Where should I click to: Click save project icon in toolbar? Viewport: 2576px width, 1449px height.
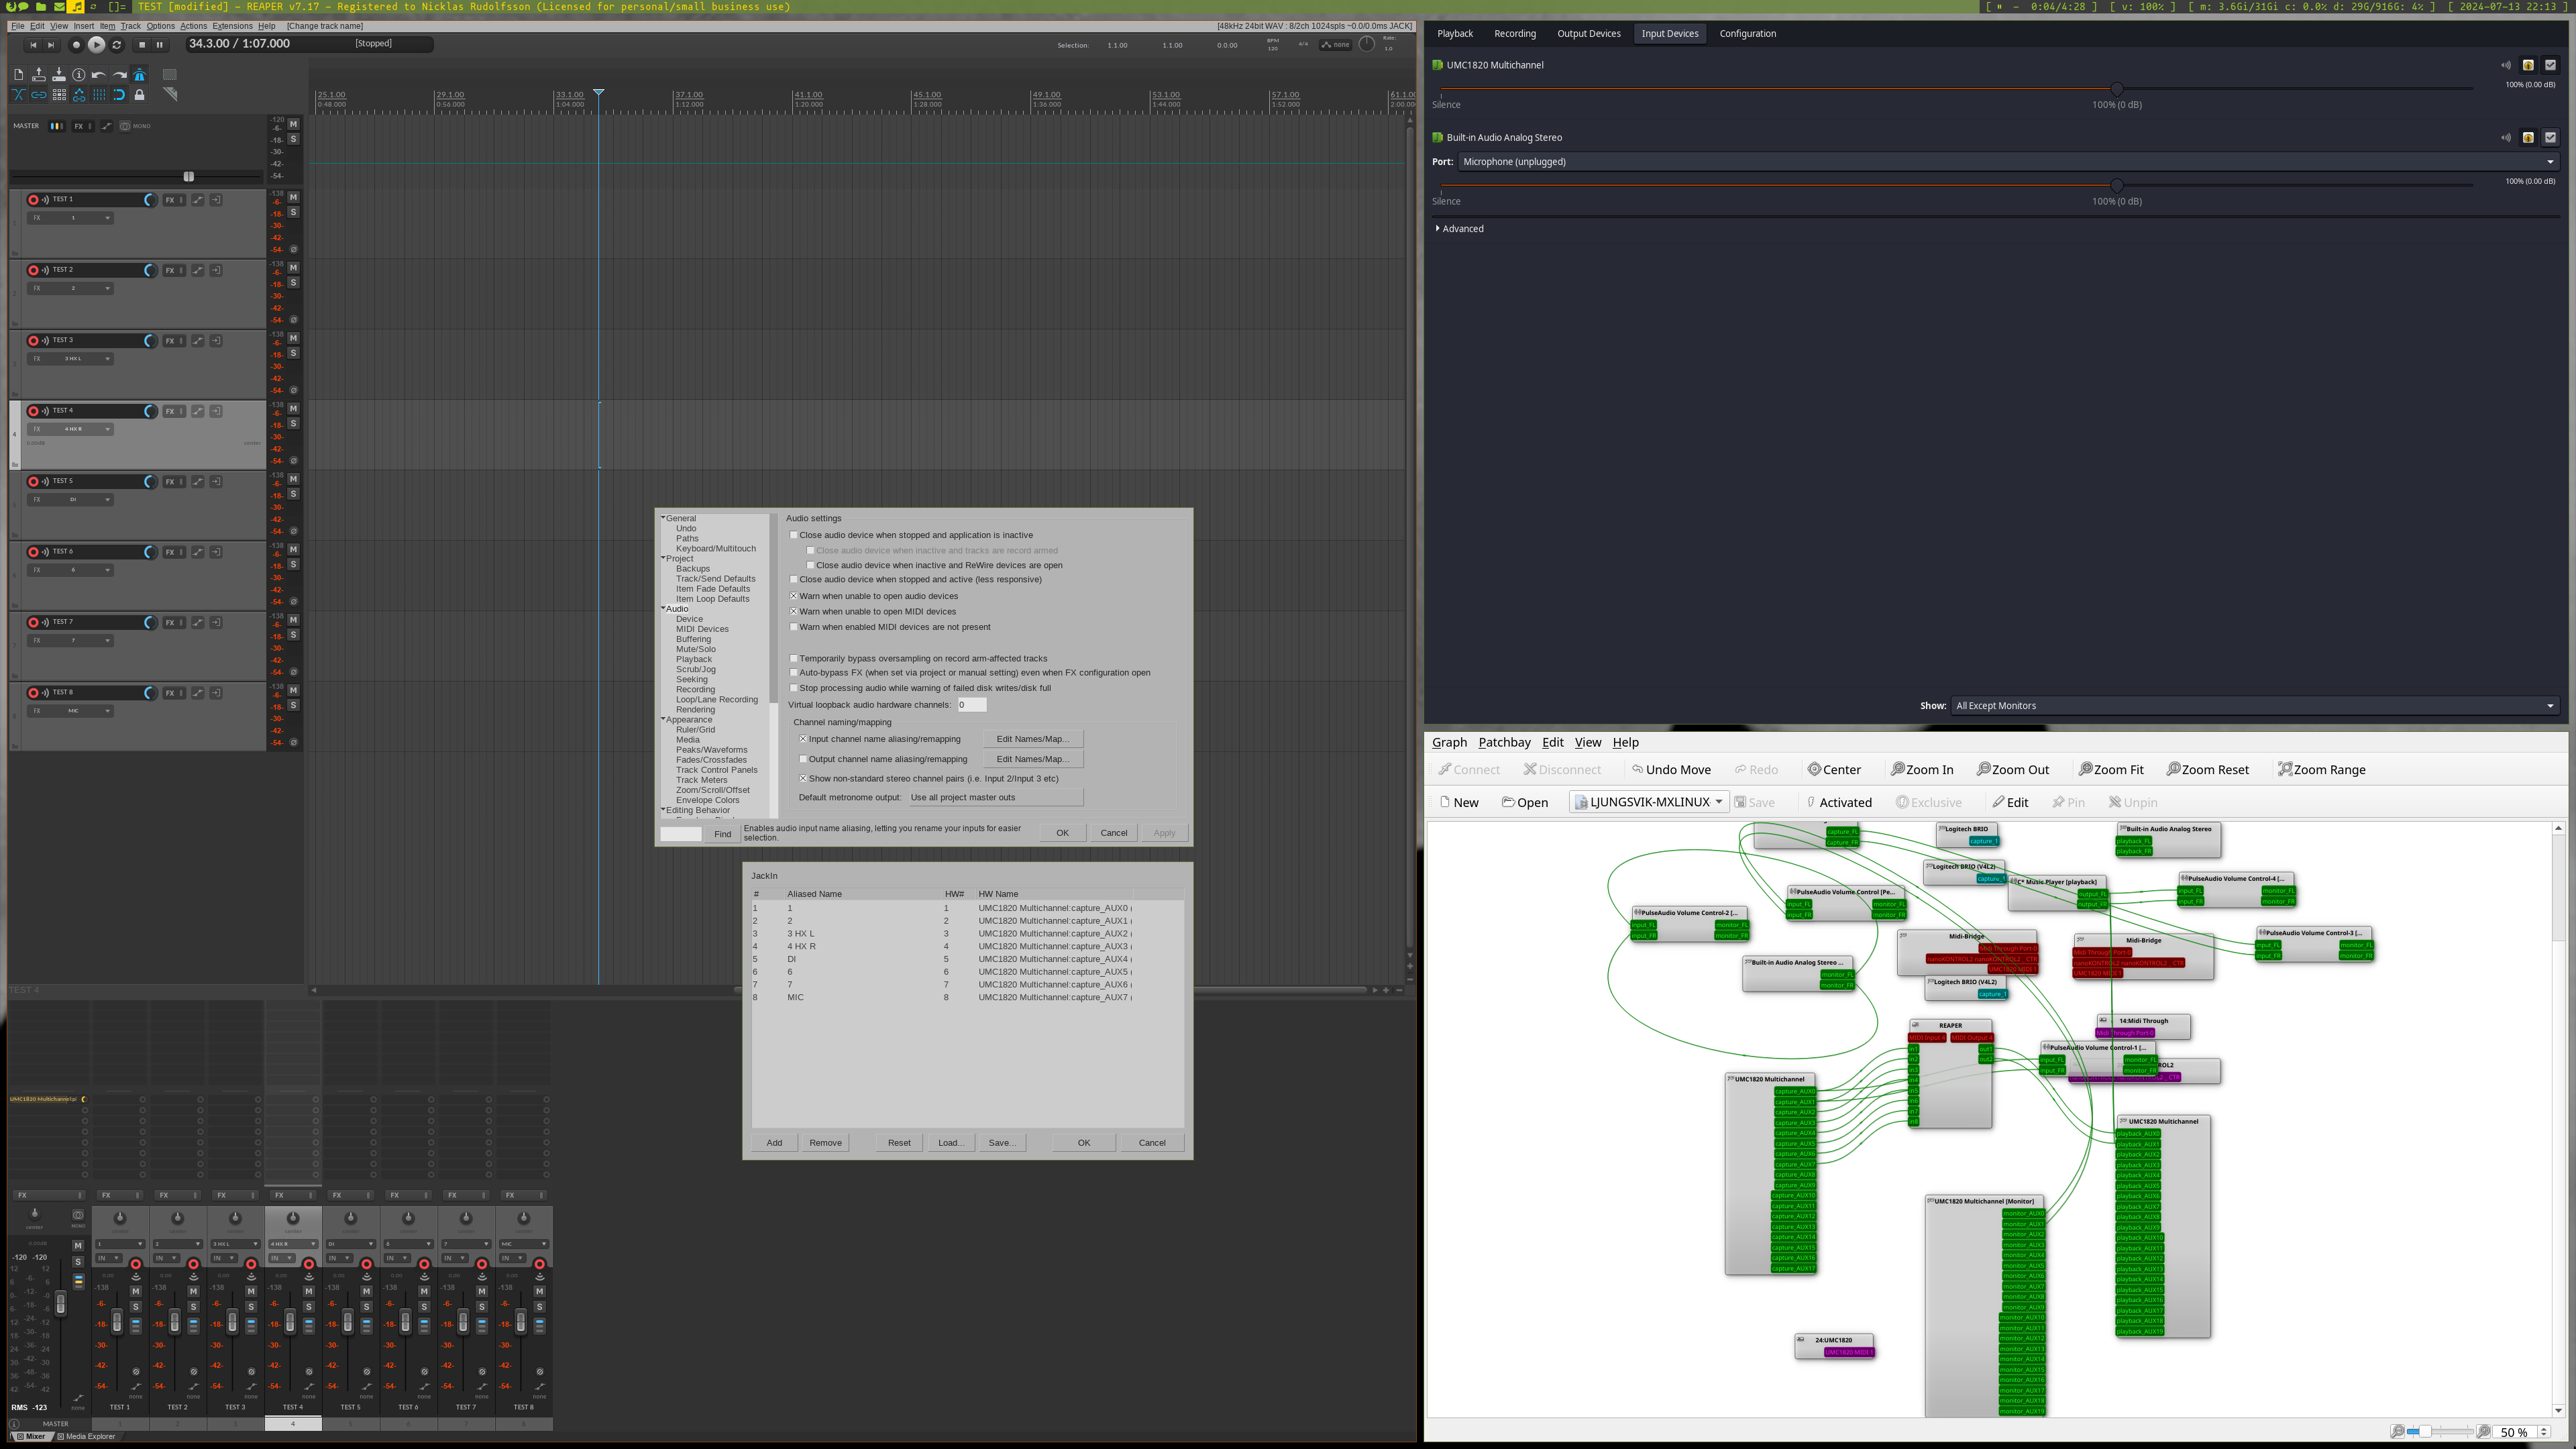click(59, 75)
